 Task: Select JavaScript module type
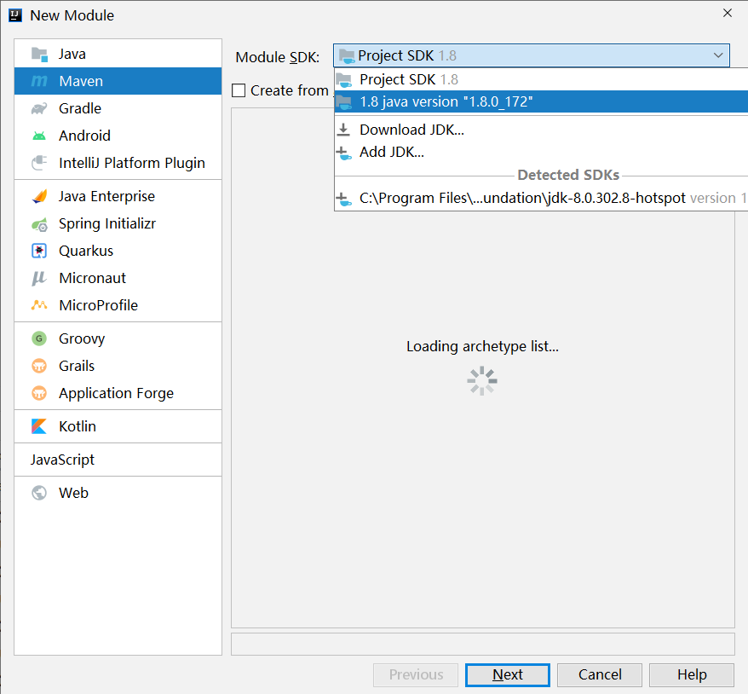pos(118,460)
